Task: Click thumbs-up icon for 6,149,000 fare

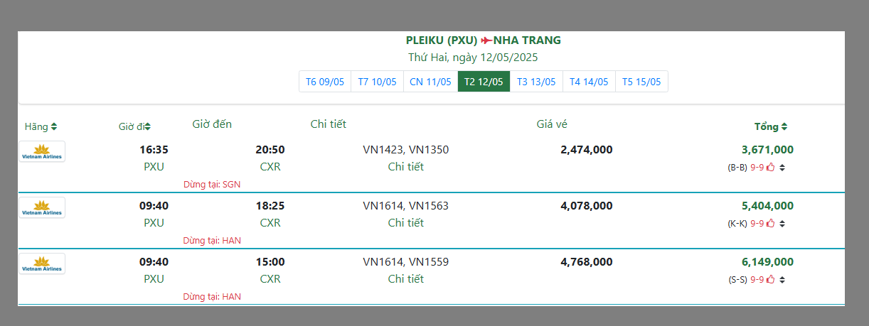Action: click(770, 280)
